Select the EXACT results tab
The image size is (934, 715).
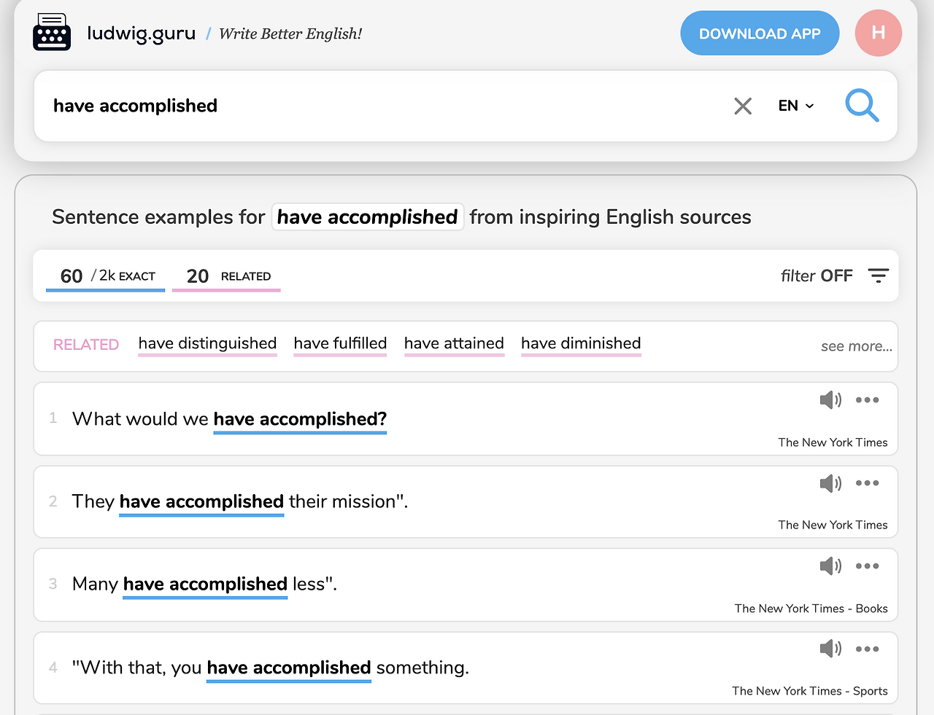104,276
